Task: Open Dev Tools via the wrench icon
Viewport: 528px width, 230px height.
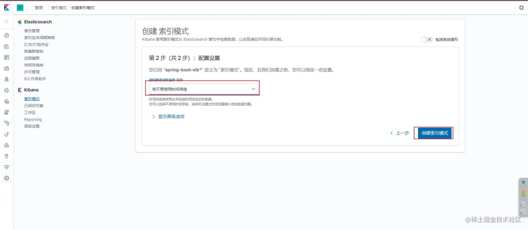Action: pyautogui.click(x=7, y=156)
